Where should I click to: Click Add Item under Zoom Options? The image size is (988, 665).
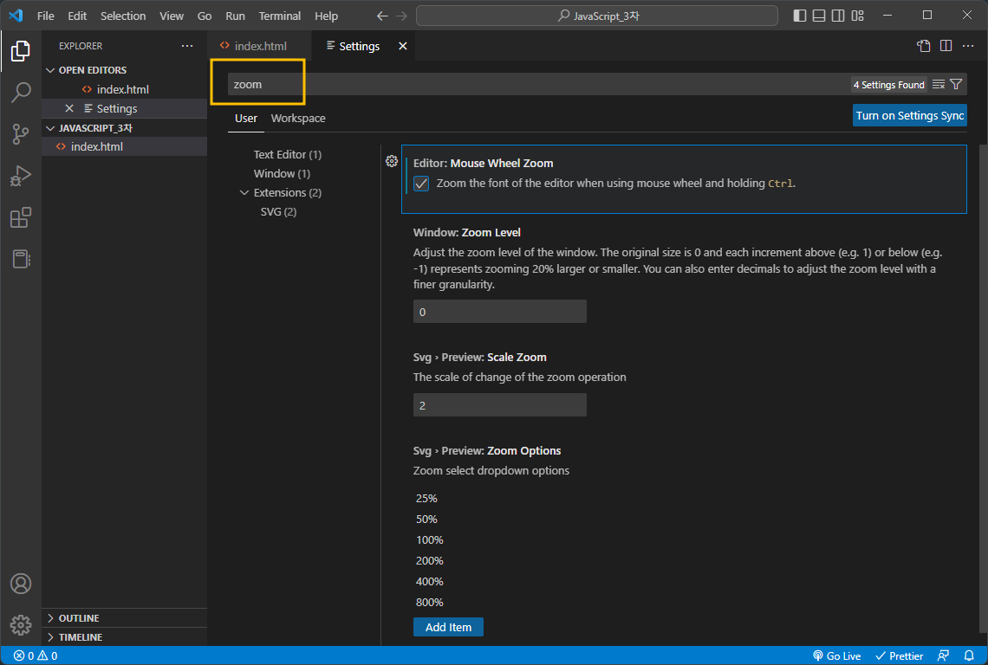[448, 626]
